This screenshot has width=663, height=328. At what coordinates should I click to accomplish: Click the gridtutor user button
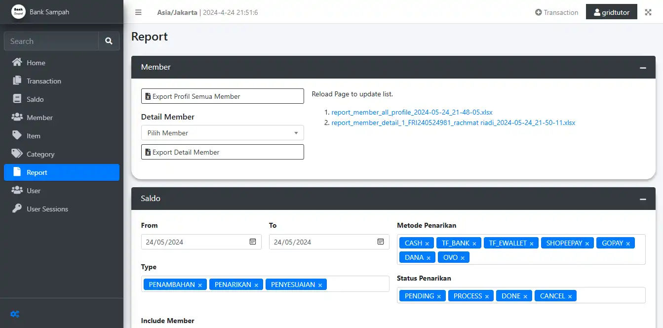pos(611,12)
